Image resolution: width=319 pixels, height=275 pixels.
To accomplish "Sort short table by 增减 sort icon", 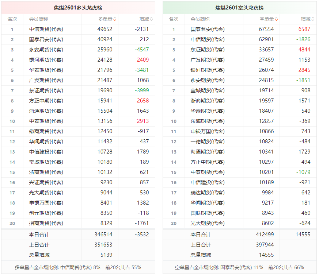I will pos(313,19).
